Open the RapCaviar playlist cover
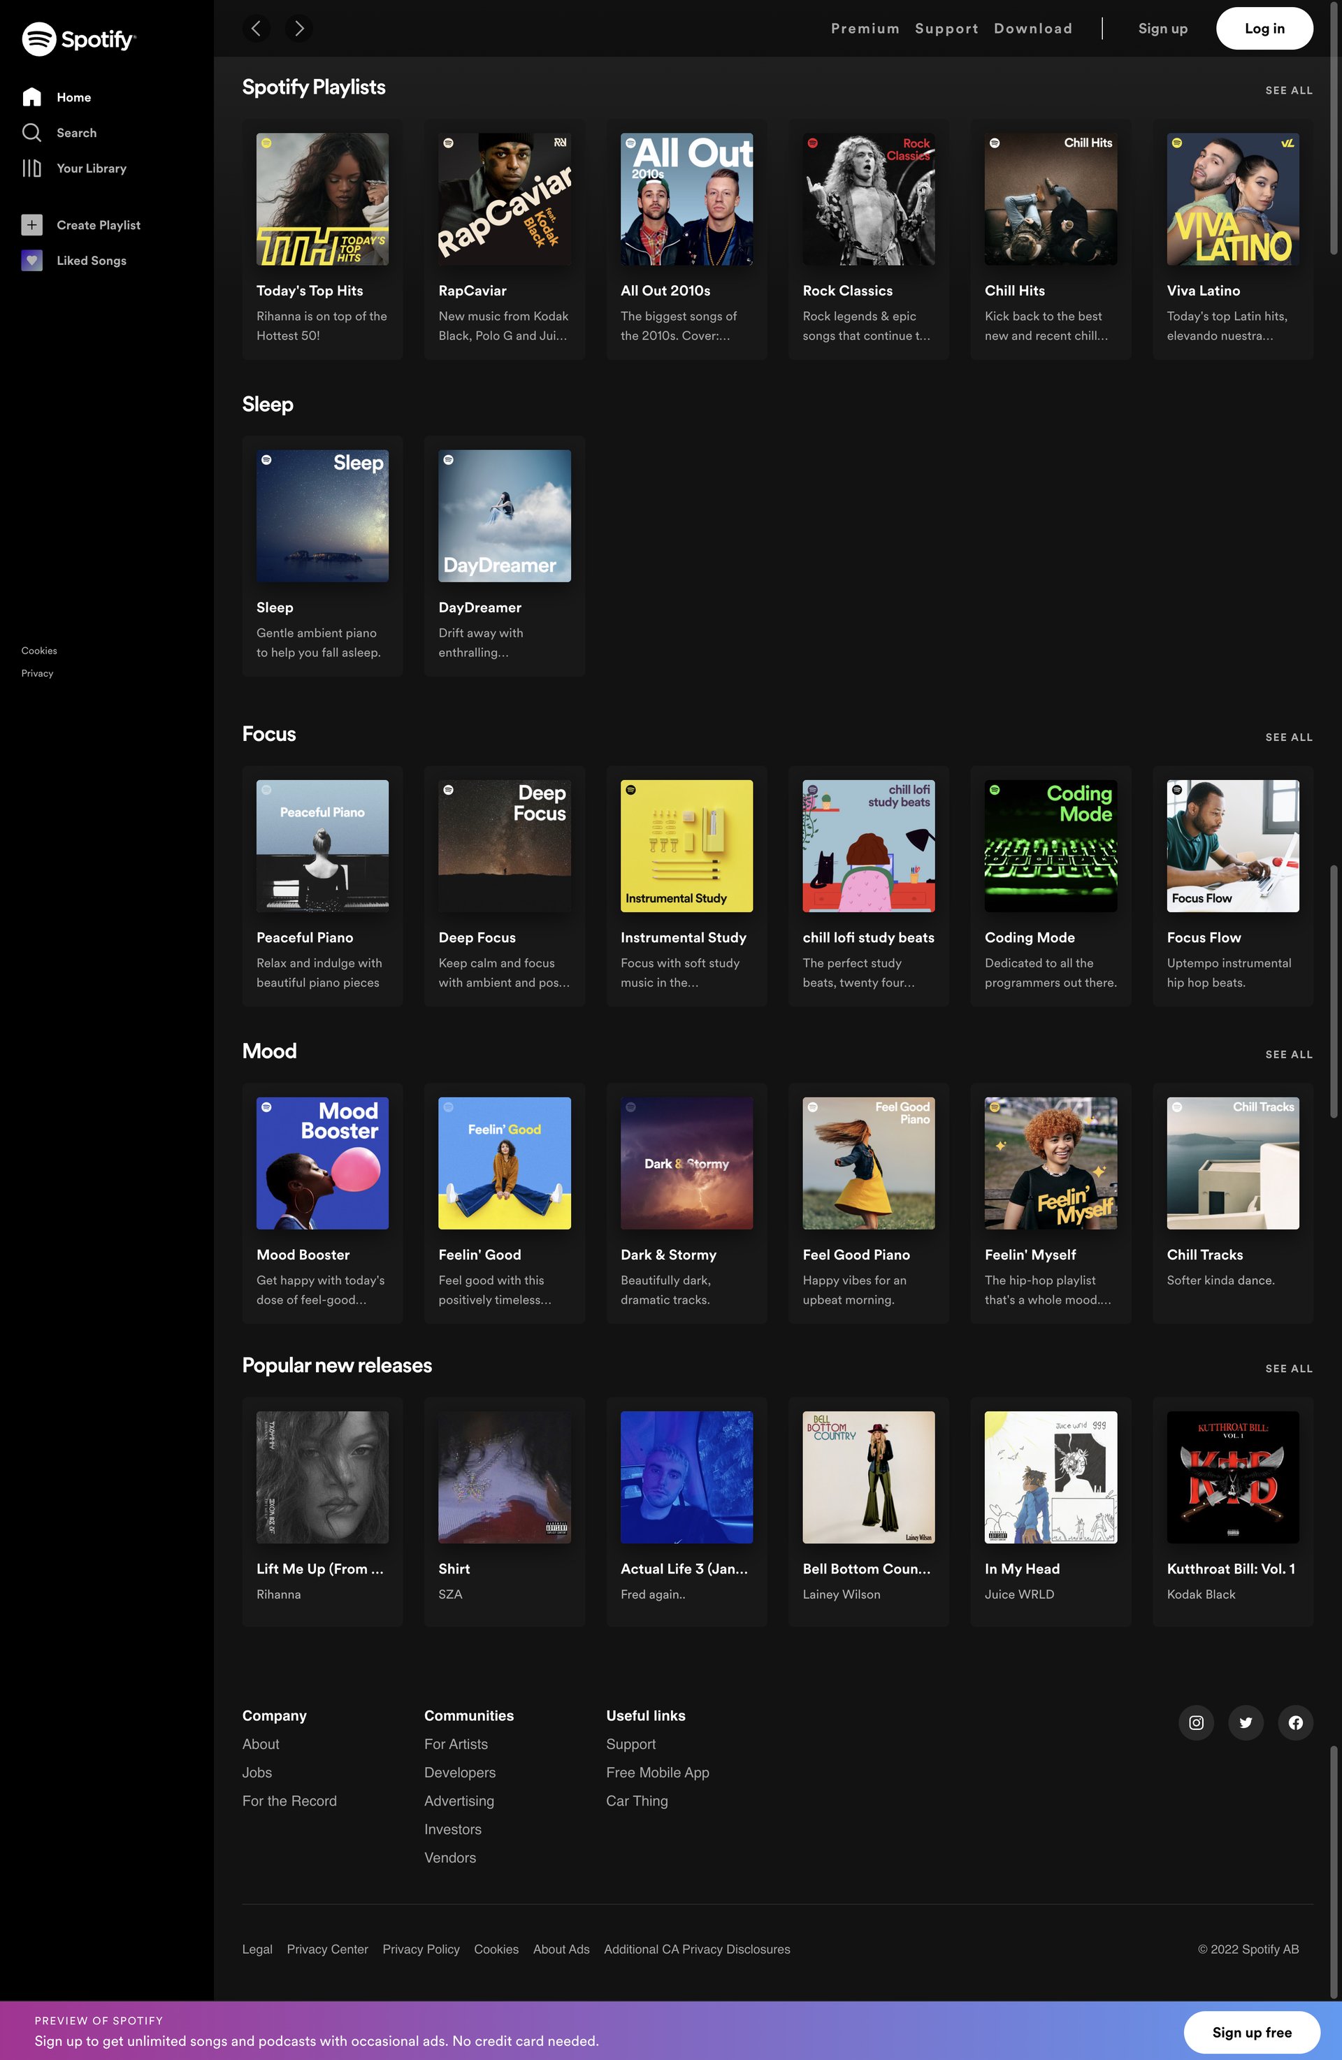The height and width of the screenshot is (2060, 1342). [x=505, y=199]
